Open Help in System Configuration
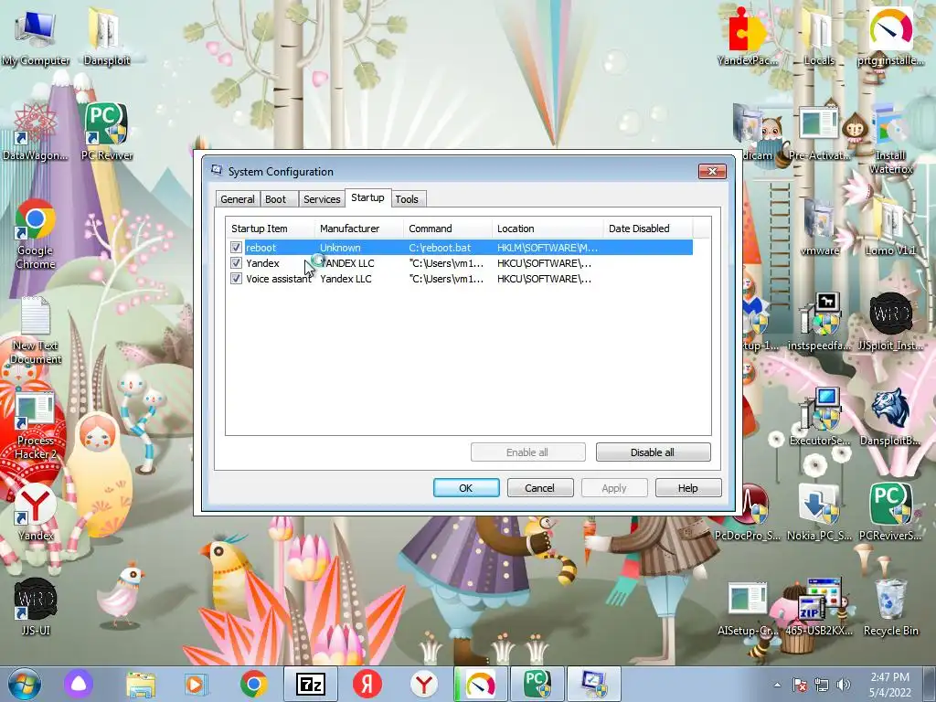The image size is (936, 702). click(x=688, y=488)
